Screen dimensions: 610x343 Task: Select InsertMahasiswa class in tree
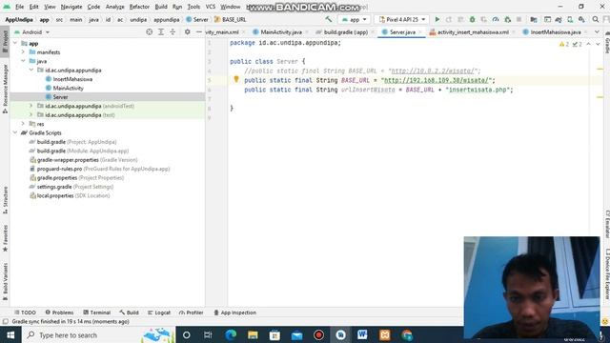(x=72, y=79)
